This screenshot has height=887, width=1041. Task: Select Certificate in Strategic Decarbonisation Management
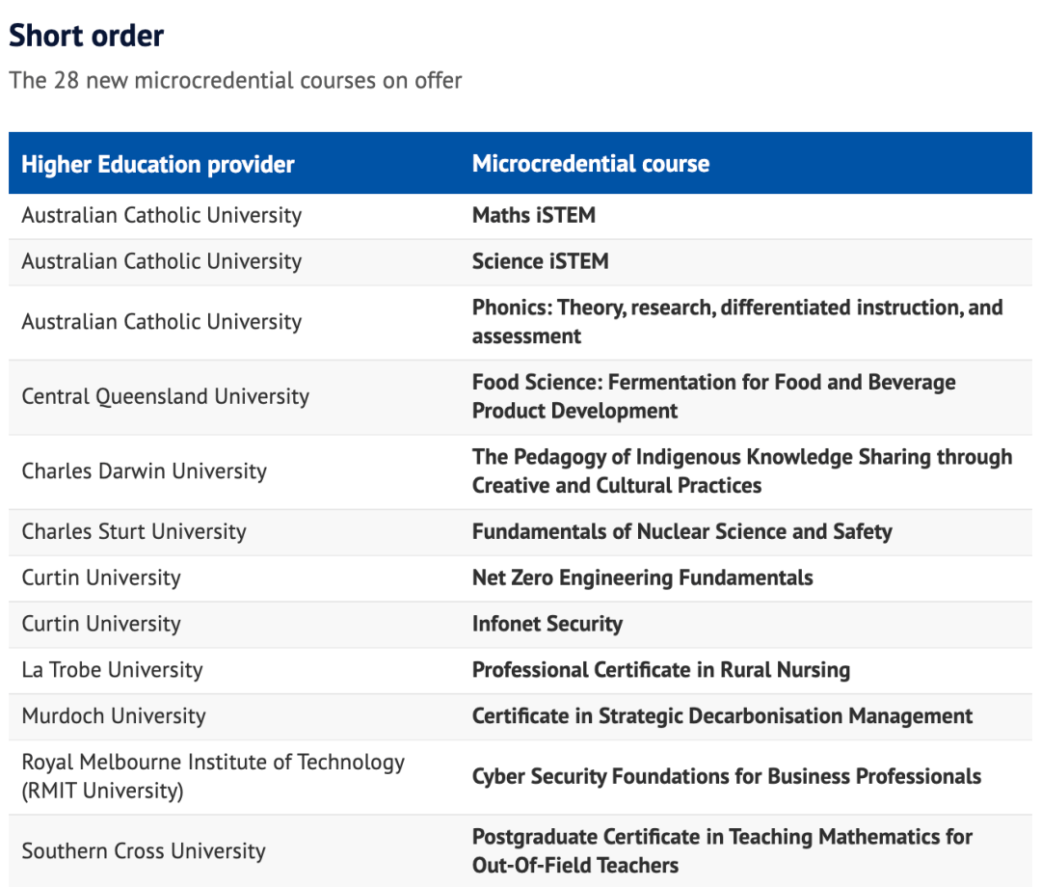pyautogui.click(x=722, y=715)
